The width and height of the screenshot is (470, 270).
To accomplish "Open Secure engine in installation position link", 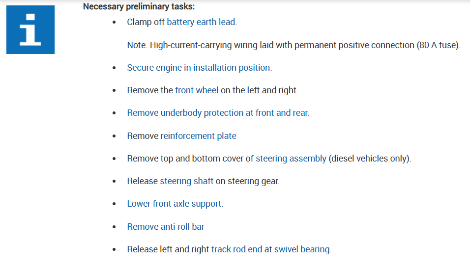I will point(199,68).
